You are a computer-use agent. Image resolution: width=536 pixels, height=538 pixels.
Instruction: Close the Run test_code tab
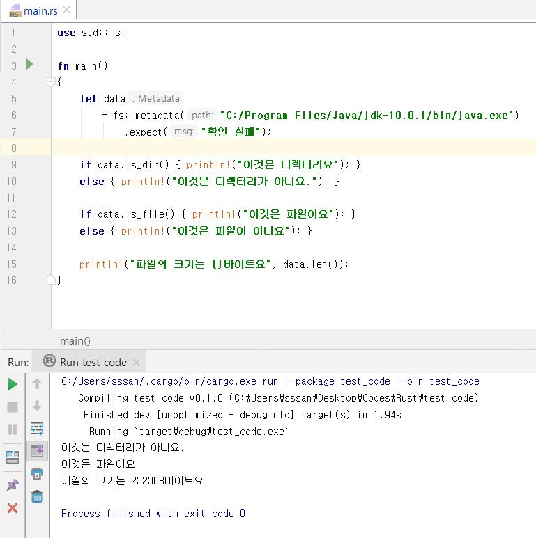(x=137, y=363)
